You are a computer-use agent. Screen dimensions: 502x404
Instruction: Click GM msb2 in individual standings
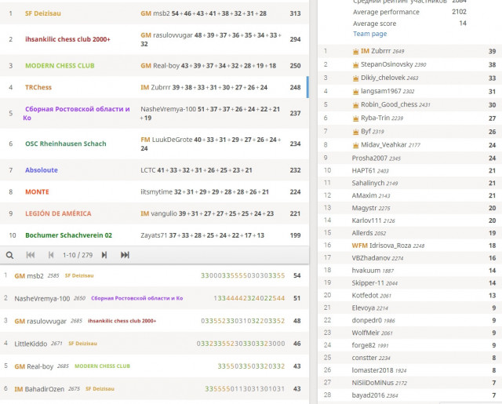(x=29, y=276)
